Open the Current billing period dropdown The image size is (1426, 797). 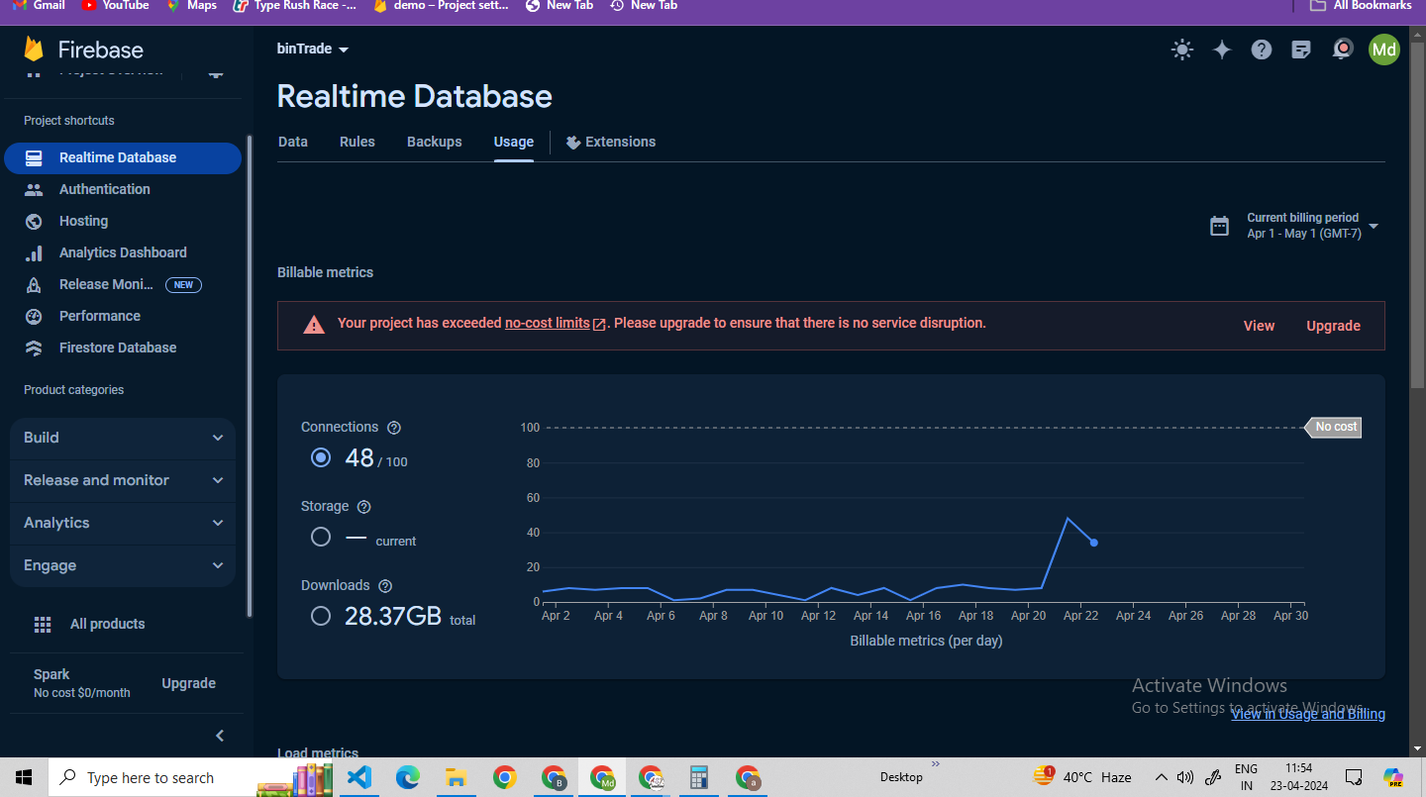point(1294,226)
